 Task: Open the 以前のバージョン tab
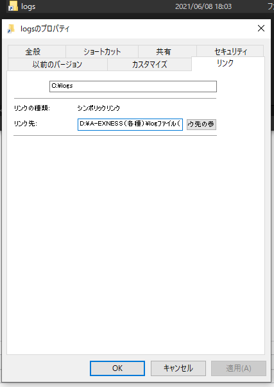(58, 65)
